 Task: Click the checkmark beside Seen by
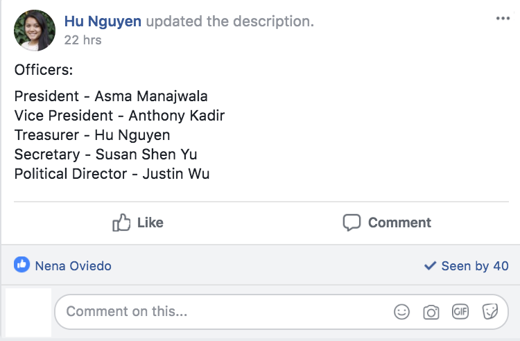point(430,265)
